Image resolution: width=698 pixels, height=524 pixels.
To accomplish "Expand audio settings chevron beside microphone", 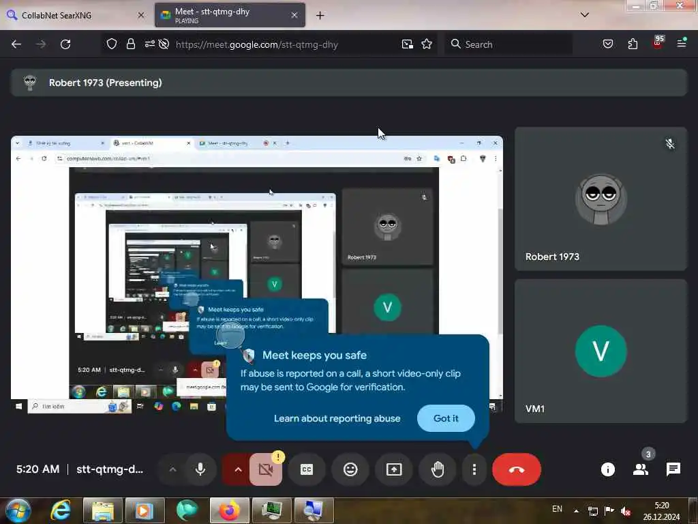I will click(x=172, y=469).
